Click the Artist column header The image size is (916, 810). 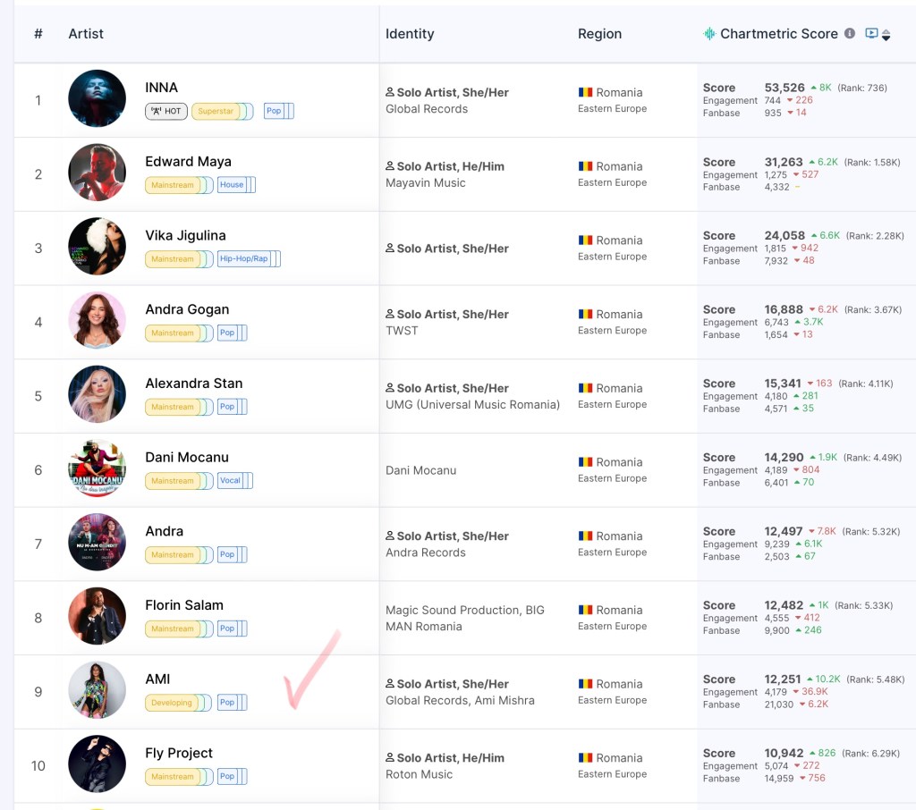pos(86,34)
